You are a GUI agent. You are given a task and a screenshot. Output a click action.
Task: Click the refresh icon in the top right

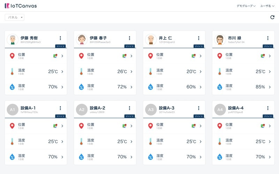(x=272, y=17)
